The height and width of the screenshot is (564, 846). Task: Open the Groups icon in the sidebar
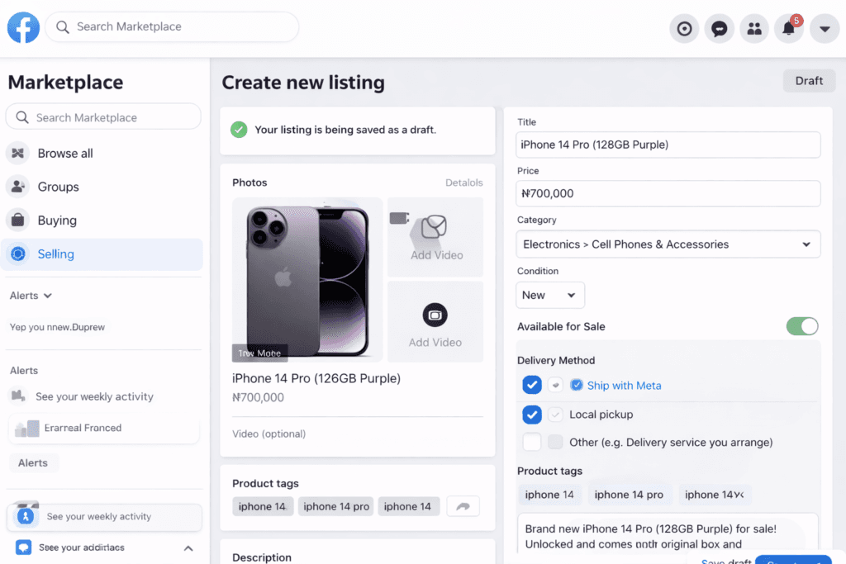pos(17,187)
